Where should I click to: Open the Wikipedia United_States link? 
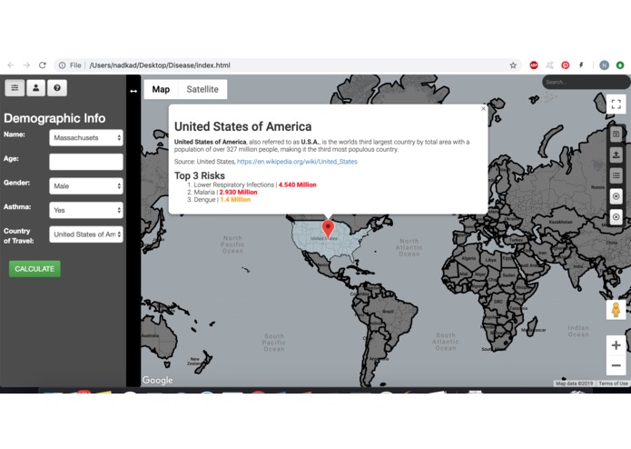point(297,162)
